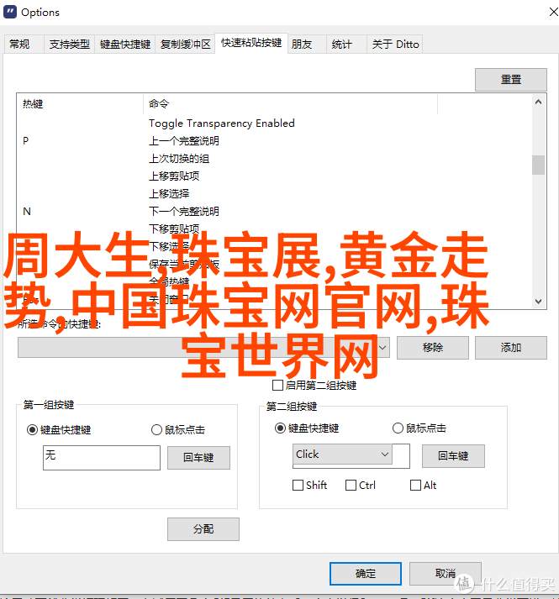Sort by the 热键 column header
Image resolution: width=559 pixels, height=599 pixels.
pos(80,104)
